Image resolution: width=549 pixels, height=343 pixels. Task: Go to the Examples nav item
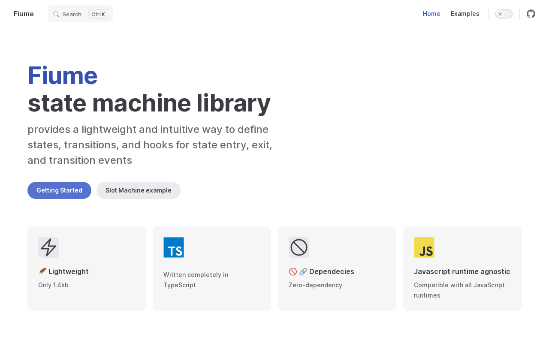[465, 14]
